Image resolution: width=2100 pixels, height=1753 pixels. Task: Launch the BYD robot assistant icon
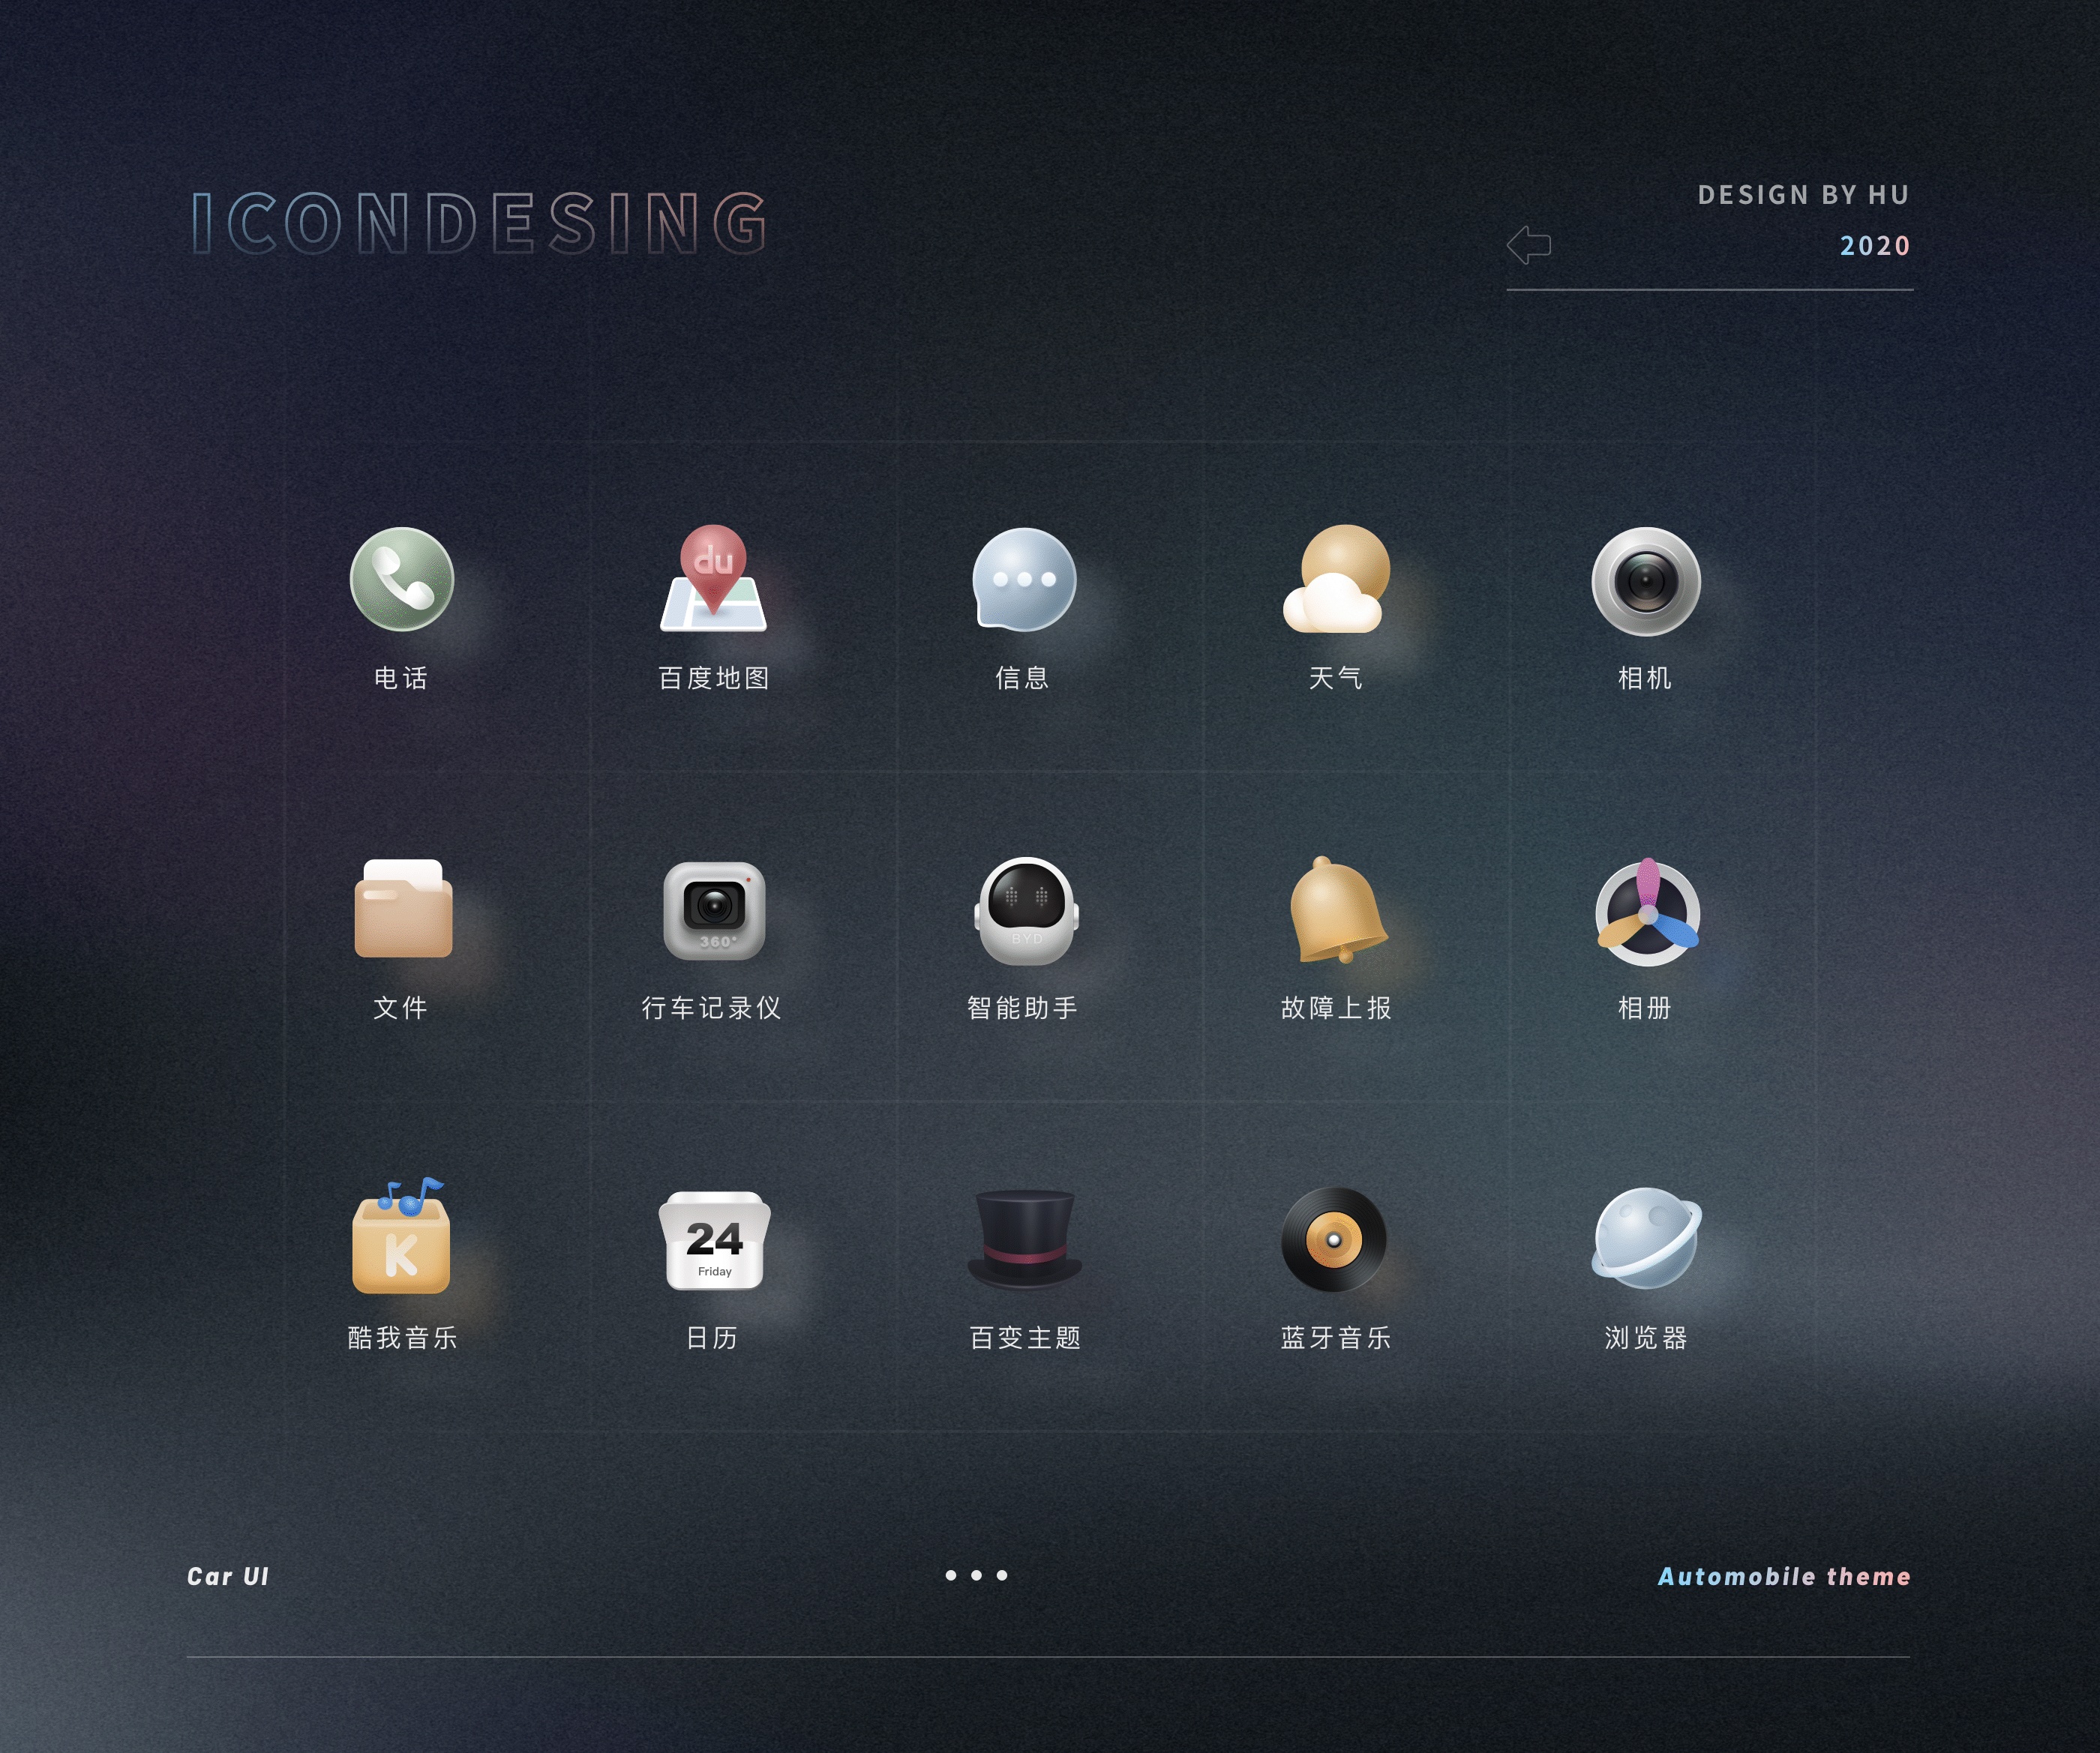coord(1026,910)
